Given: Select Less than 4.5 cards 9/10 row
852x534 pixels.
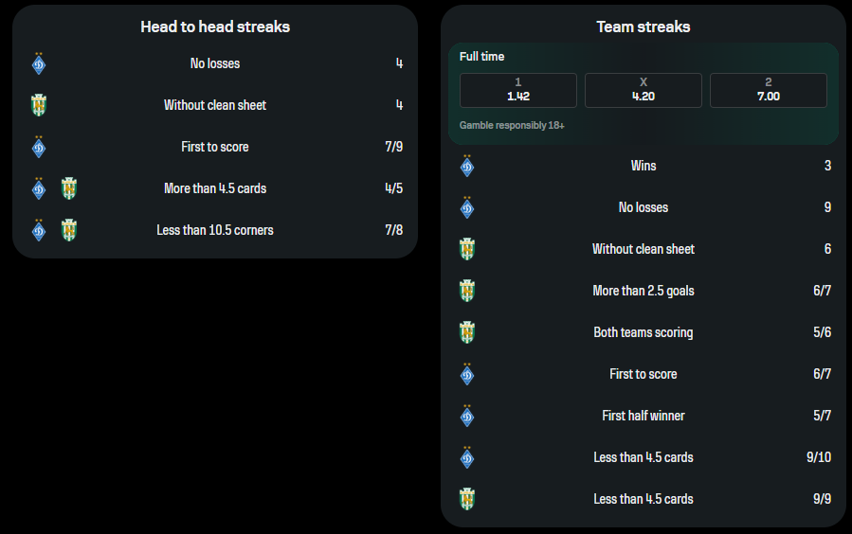Looking at the screenshot, I should pos(644,457).
